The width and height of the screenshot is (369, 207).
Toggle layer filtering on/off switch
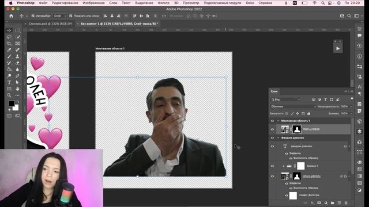coord(352,99)
